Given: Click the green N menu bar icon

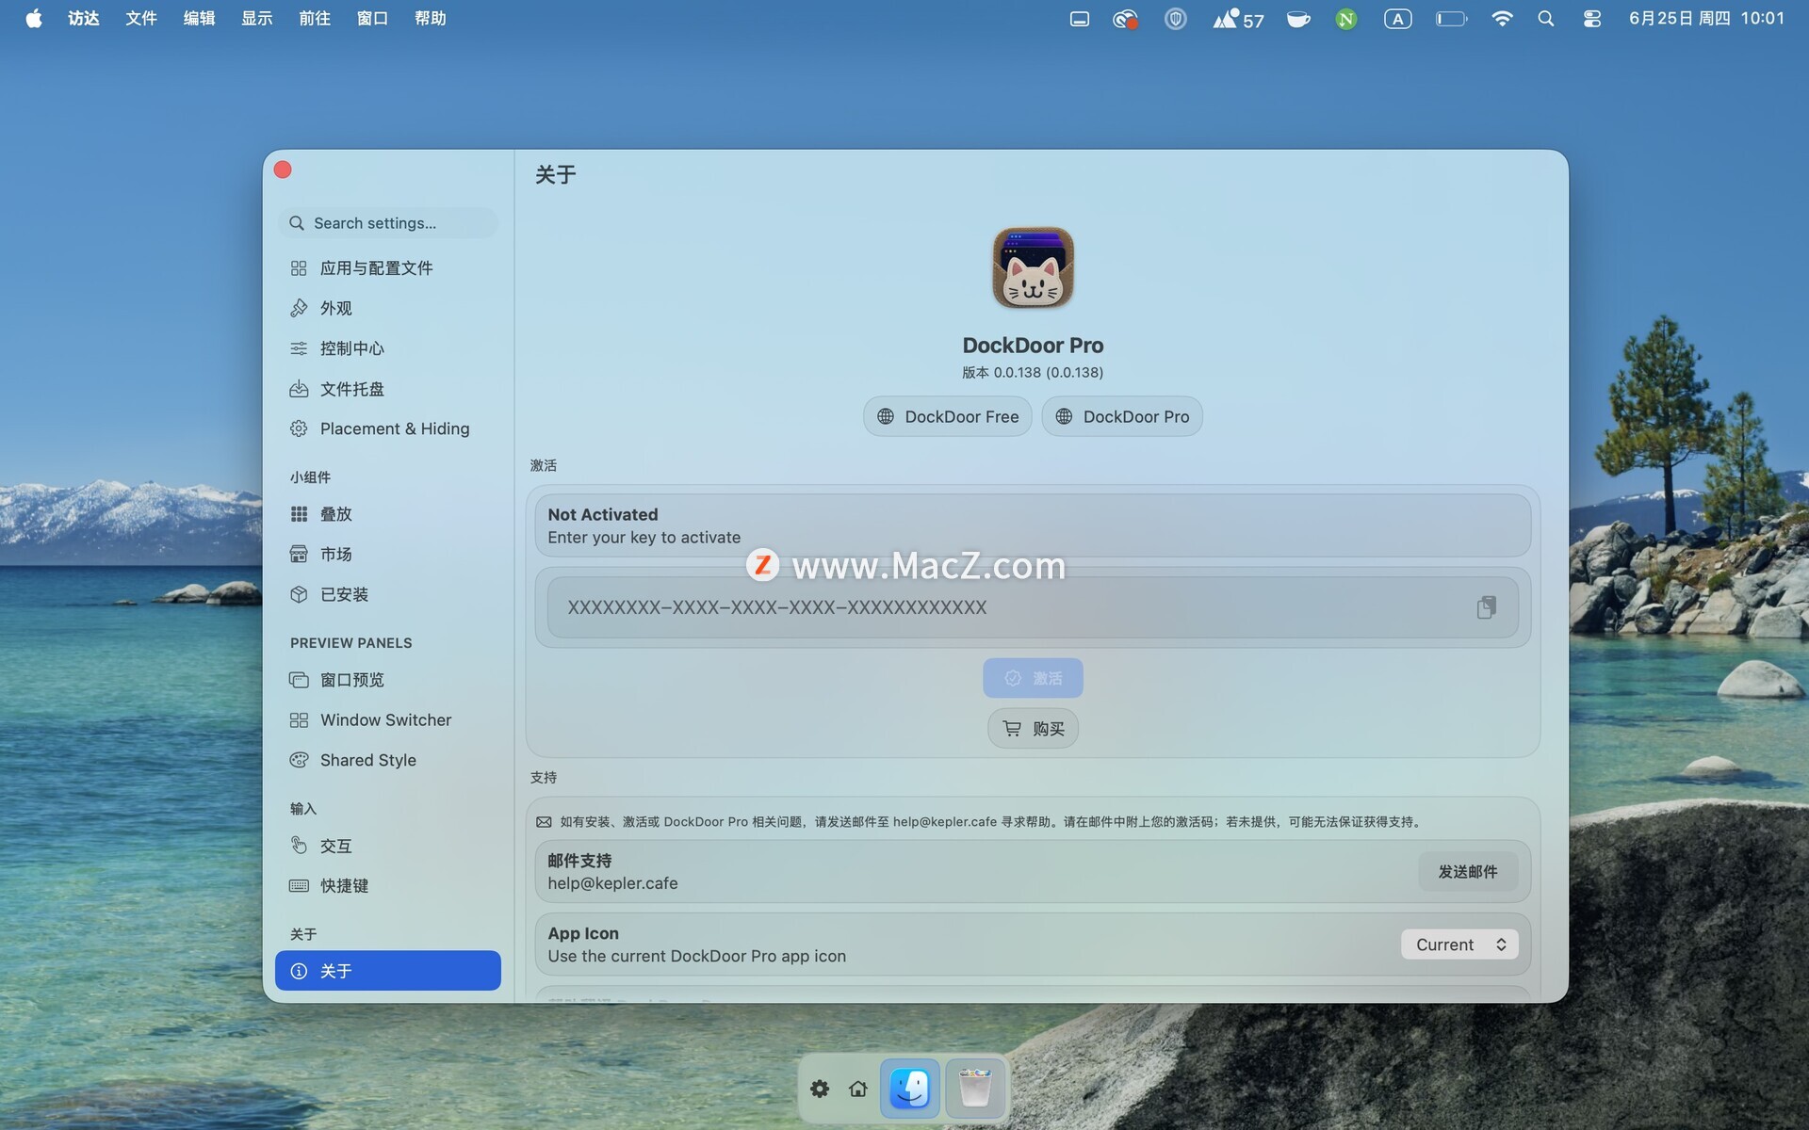Looking at the screenshot, I should pos(1346,19).
